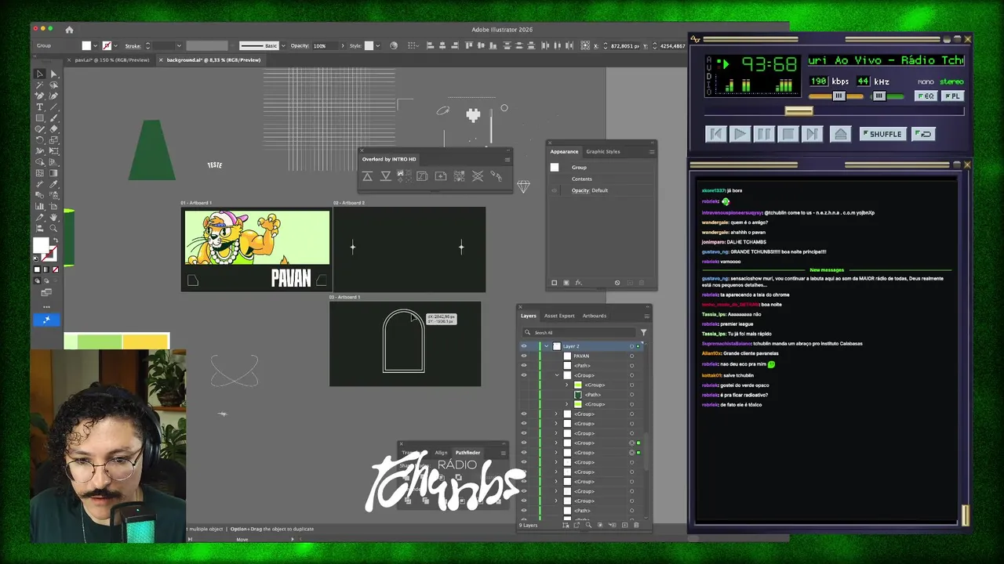Toggle visibility eye of PAVAN sublayer
Screen dimensions: 1004x564
tap(524, 356)
